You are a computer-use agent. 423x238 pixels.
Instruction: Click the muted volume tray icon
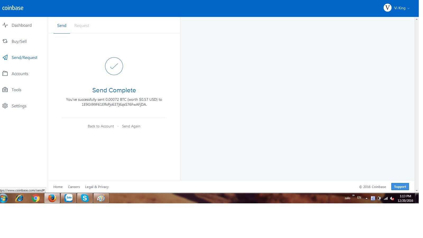click(392, 198)
